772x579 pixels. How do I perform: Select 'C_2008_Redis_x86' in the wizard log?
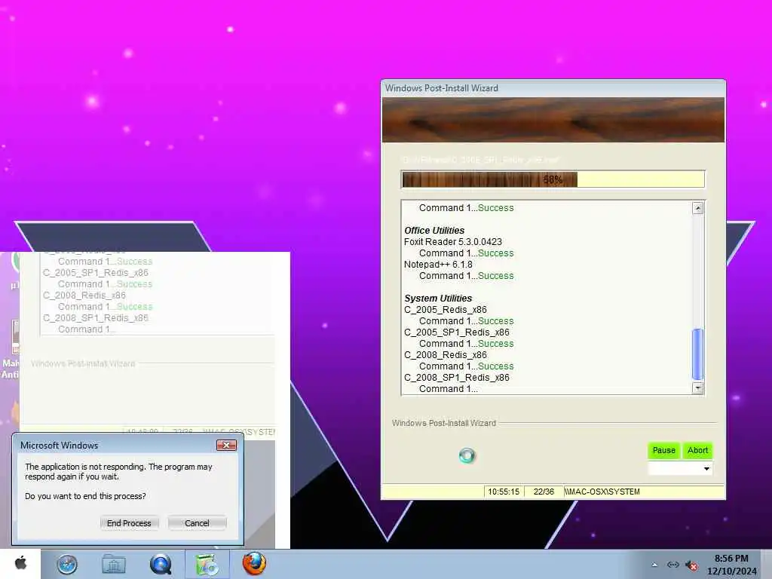[x=445, y=355]
